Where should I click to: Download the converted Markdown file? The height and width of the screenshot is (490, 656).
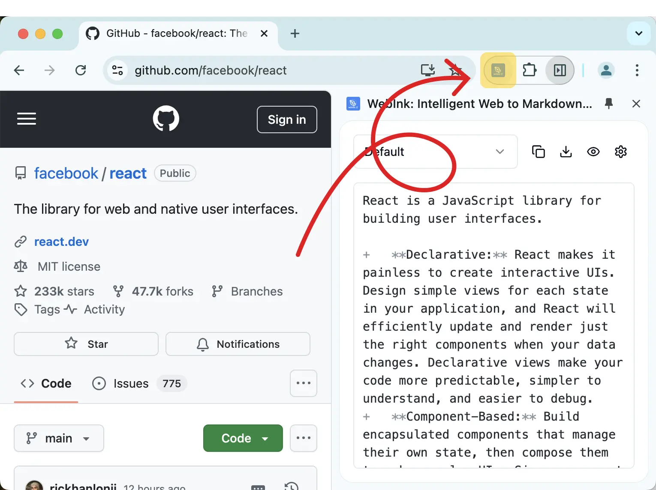pyautogui.click(x=566, y=151)
